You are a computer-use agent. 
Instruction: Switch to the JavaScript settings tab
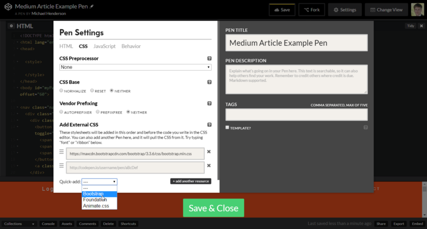[104, 46]
